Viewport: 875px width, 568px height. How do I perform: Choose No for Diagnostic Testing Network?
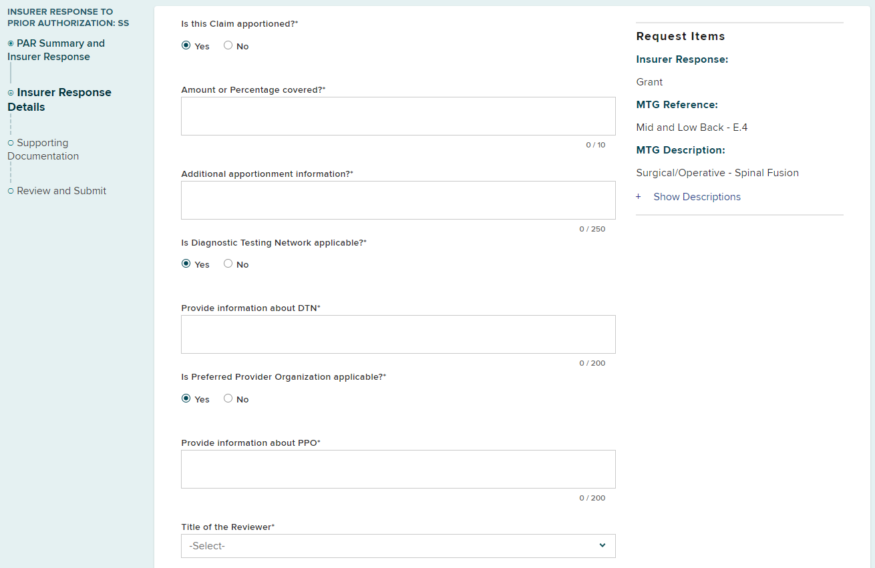pos(228,264)
